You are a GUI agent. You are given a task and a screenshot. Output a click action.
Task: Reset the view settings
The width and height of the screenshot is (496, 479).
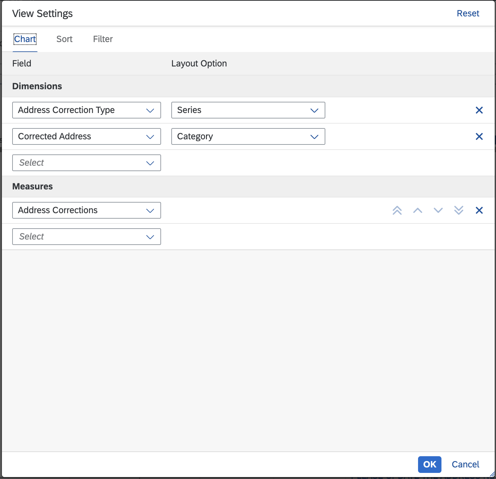(x=468, y=13)
